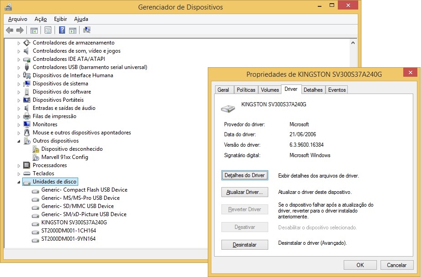
Task: Click the Dispositivos de sistema icon
Action: (x=27, y=84)
